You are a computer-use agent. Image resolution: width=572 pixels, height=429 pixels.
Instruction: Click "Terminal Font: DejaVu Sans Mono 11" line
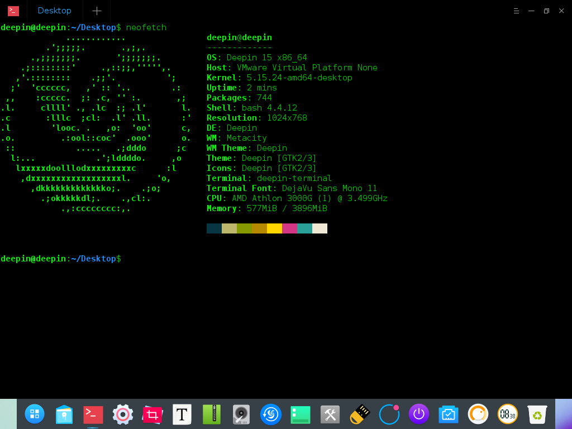click(292, 188)
